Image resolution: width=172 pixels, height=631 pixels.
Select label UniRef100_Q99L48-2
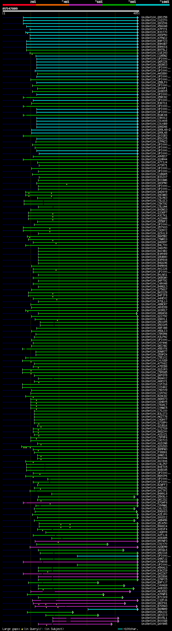click(156, 130)
